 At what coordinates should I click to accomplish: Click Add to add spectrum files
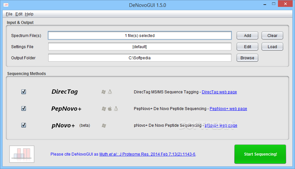pyautogui.click(x=247, y=35)
